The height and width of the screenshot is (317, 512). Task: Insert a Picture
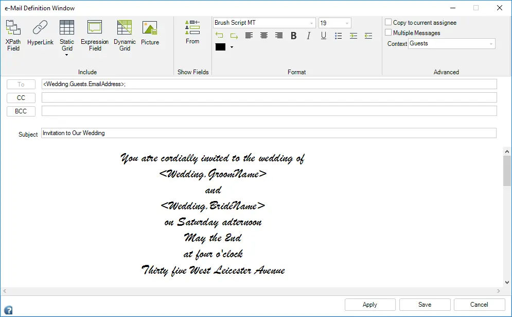click(150, 32)
